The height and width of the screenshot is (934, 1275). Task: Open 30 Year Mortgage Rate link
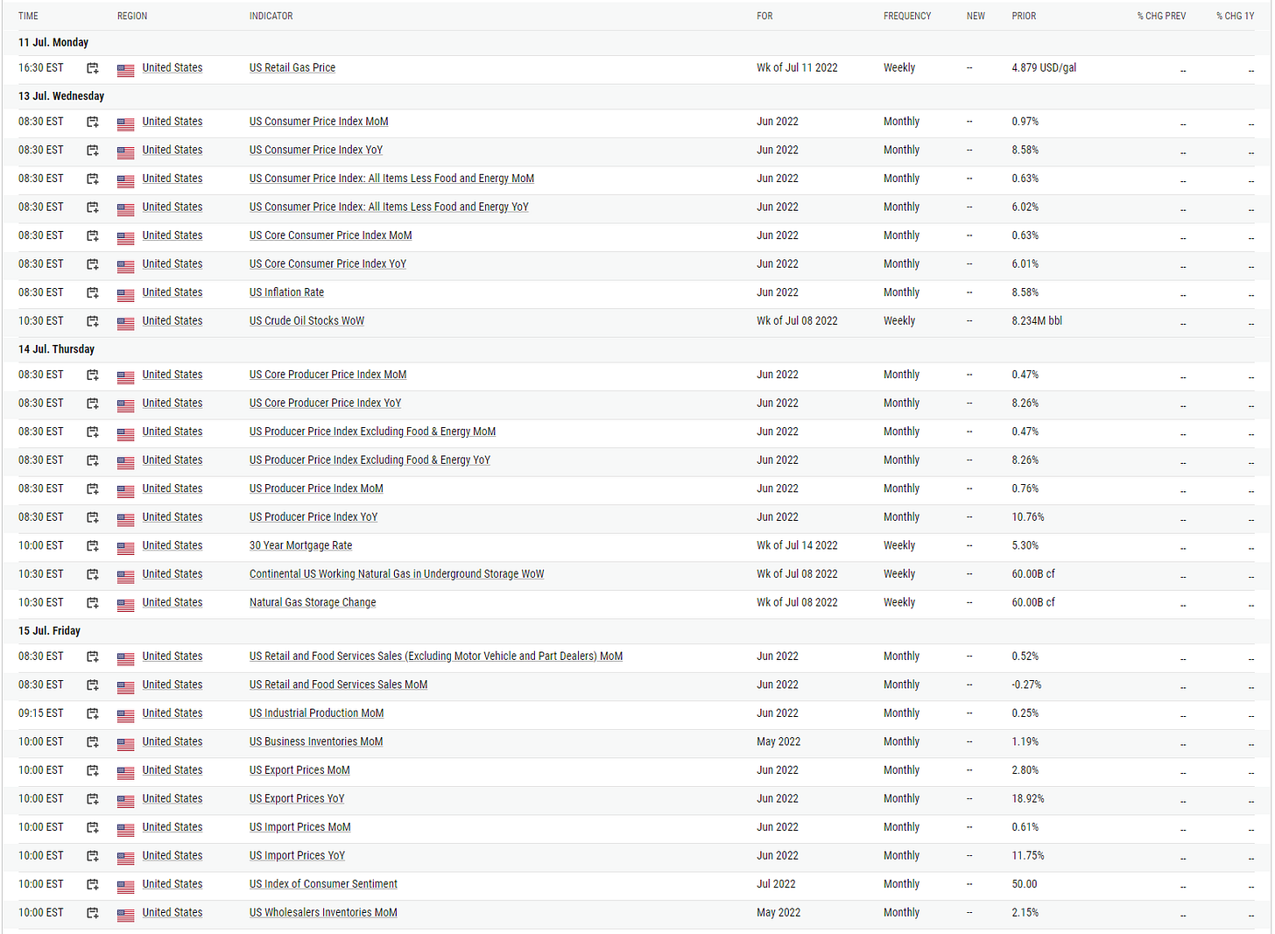[300, 545]
